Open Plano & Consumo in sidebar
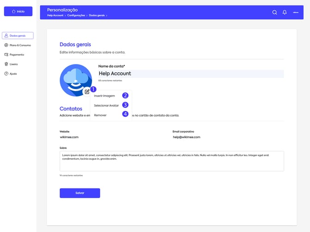 point(18,45)
